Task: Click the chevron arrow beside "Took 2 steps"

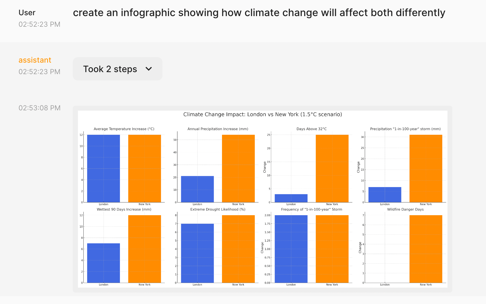Action: pos(149,69)
